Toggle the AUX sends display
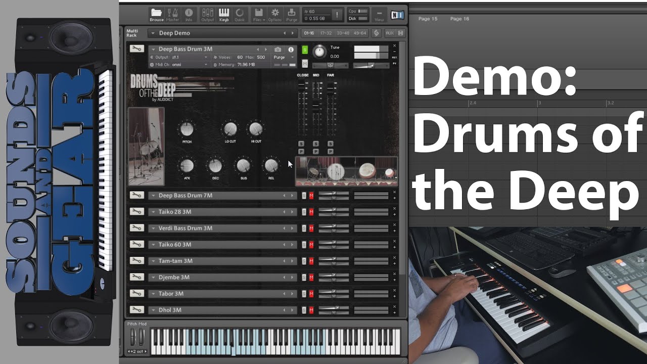The height and width of the screenshot is (364, 647). pyautogui.click(x=389, y=33)
